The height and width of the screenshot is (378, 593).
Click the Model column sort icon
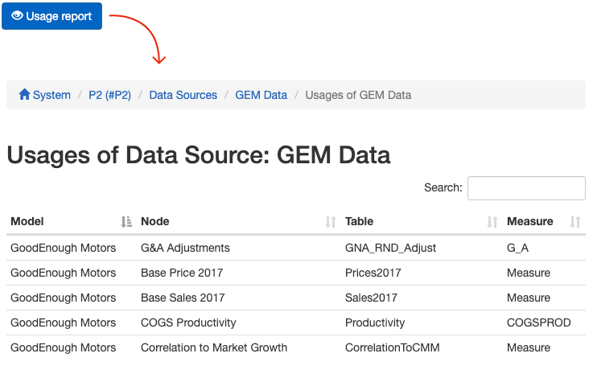tap(126, 222)
